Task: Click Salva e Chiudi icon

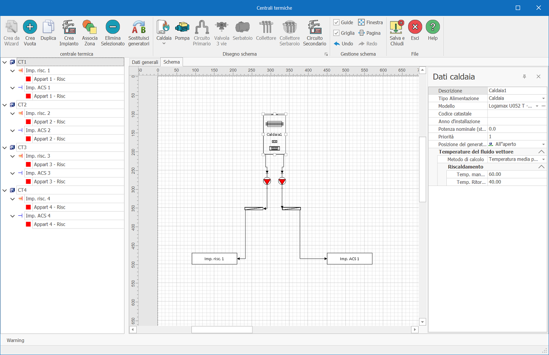Action: coord(397,27)
